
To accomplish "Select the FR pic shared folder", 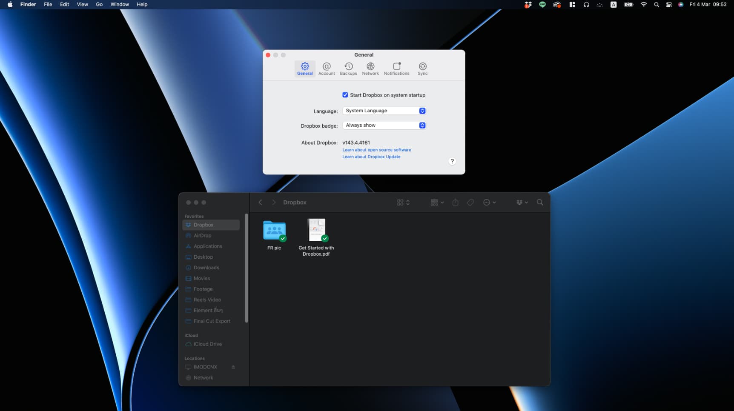I will click(274, 231).
